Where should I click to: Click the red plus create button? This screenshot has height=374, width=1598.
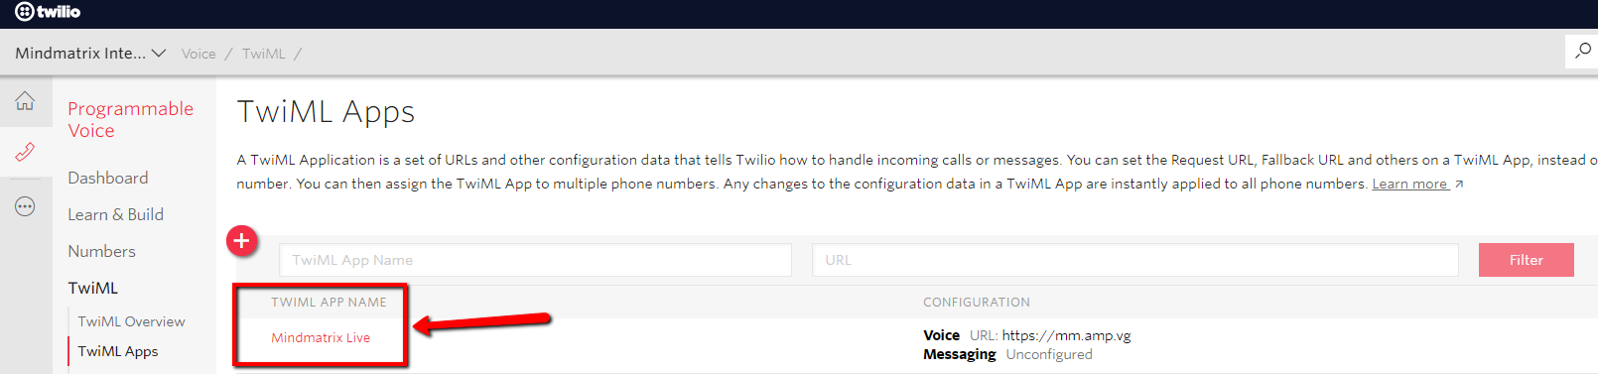tap(242, 240)
